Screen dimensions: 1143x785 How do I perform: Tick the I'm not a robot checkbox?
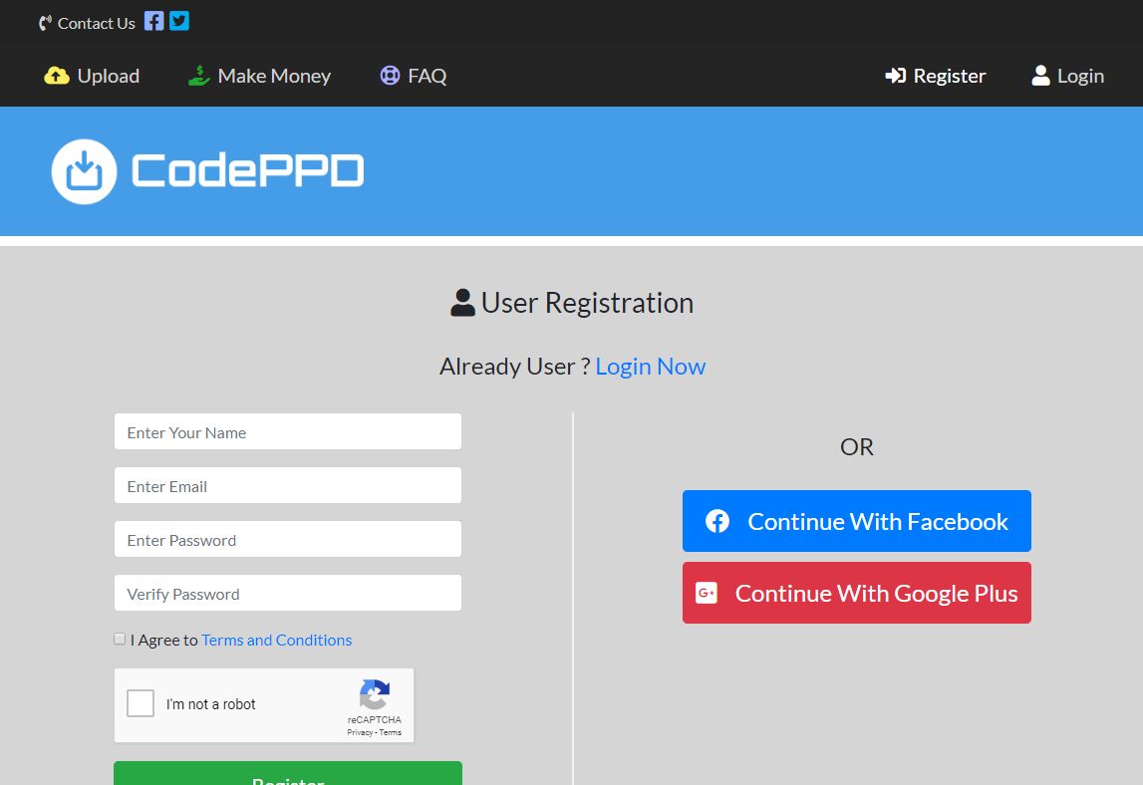pos(141,703)
